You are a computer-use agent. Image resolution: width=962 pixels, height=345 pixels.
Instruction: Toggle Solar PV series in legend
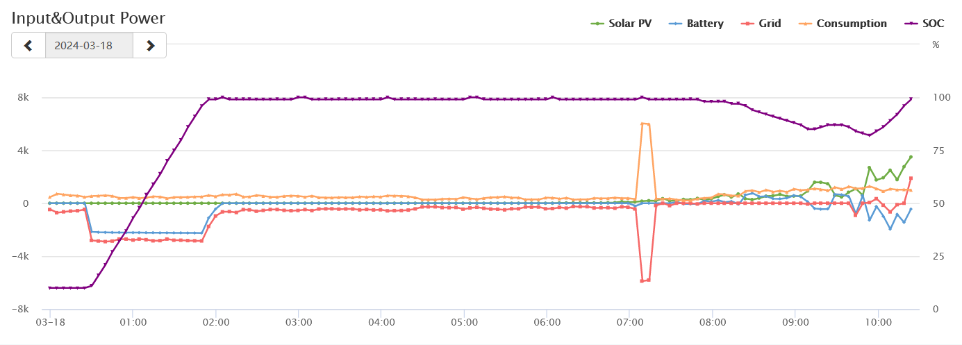(x=630, y=24)
